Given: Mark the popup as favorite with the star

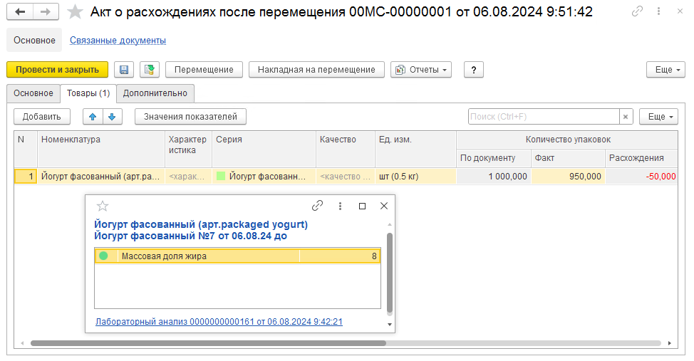Looking at the screenshot, I should (x=102, y=206).
